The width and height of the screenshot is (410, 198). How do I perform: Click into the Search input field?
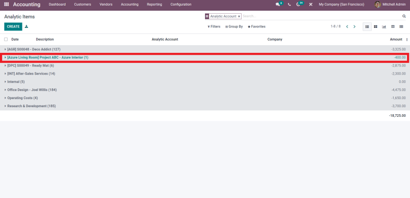[x=321, y=16]
